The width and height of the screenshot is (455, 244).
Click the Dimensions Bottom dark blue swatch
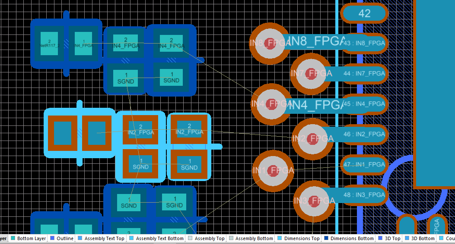pos(326,238)
